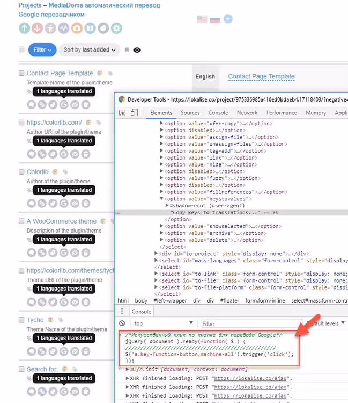Click the tag icon beside Contact Page Template
The width and height of the screenshot is (348, 403).
point(110,74)
